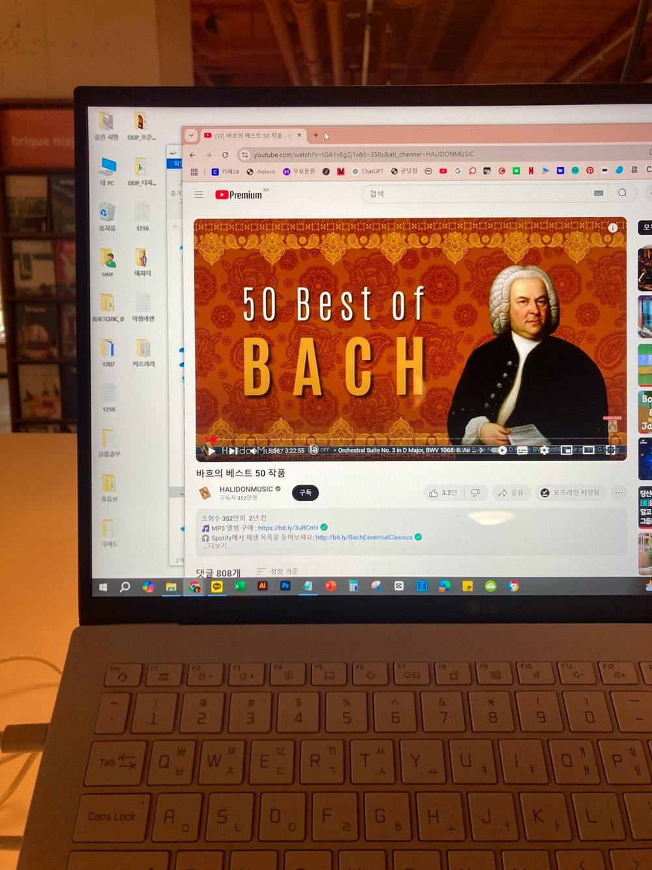The height and width of the screenshot is (870, 652).
Task: Expand description with ...더보기
Action: pos(214,546)
